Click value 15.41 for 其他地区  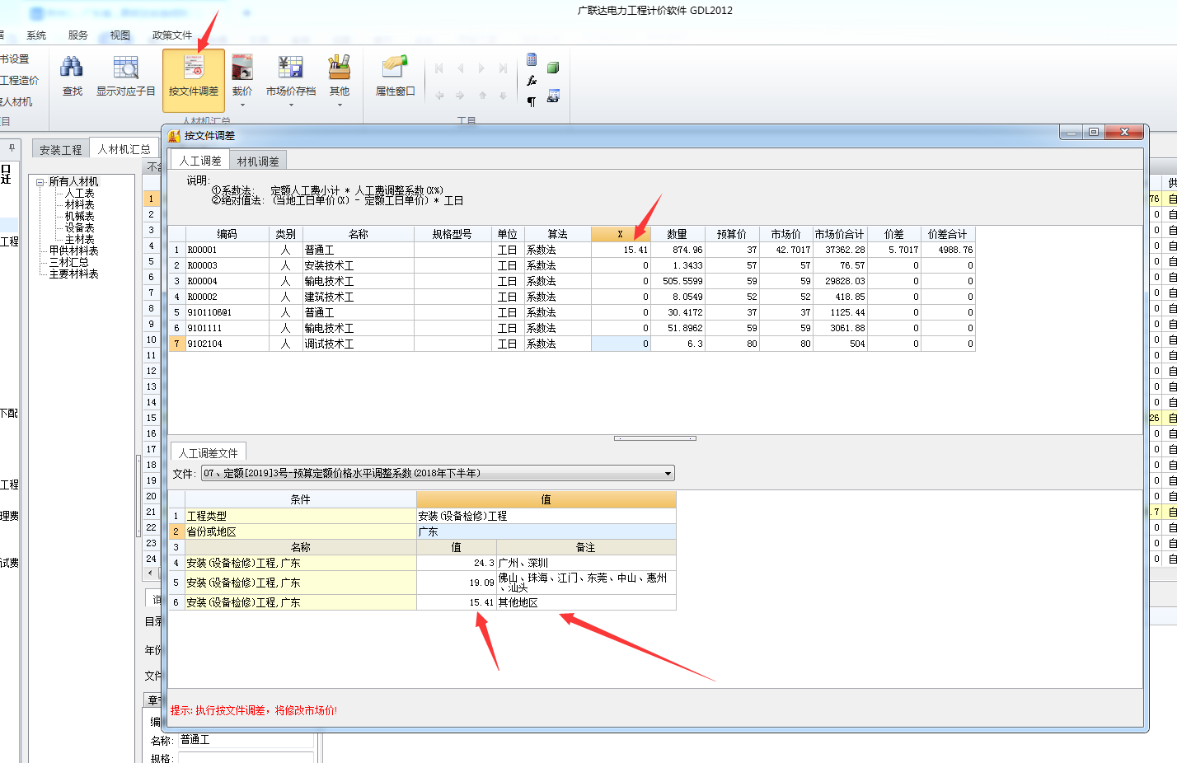(x=457, y=602)
